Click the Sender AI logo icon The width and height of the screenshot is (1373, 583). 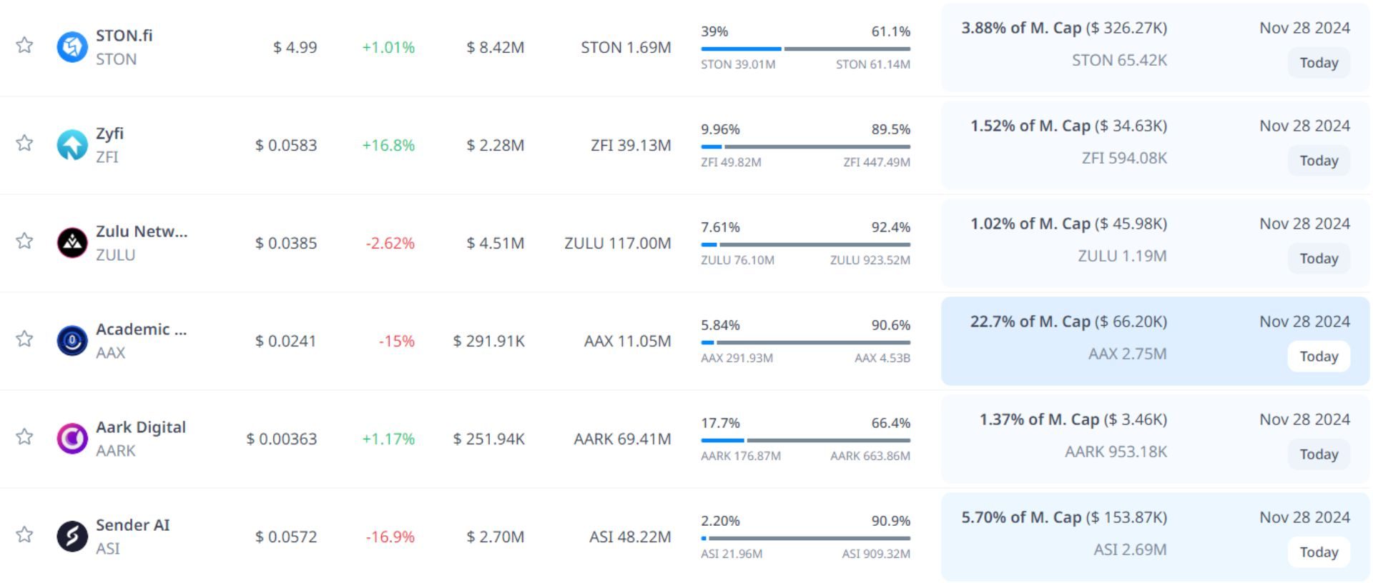coord(72,537)
